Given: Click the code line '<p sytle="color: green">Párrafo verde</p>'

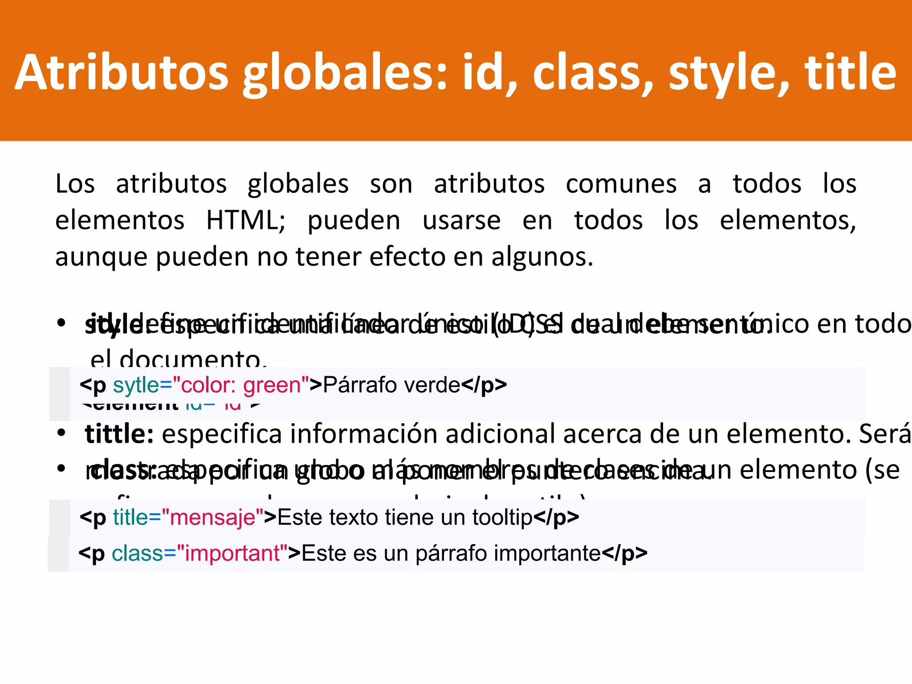Looking at the screenshot, I should tap(293, 385).
